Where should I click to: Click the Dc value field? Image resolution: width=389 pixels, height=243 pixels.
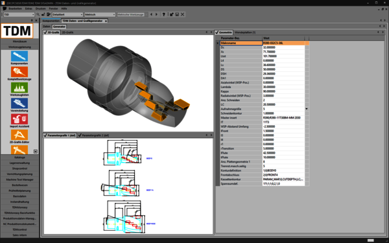[283, 47]
